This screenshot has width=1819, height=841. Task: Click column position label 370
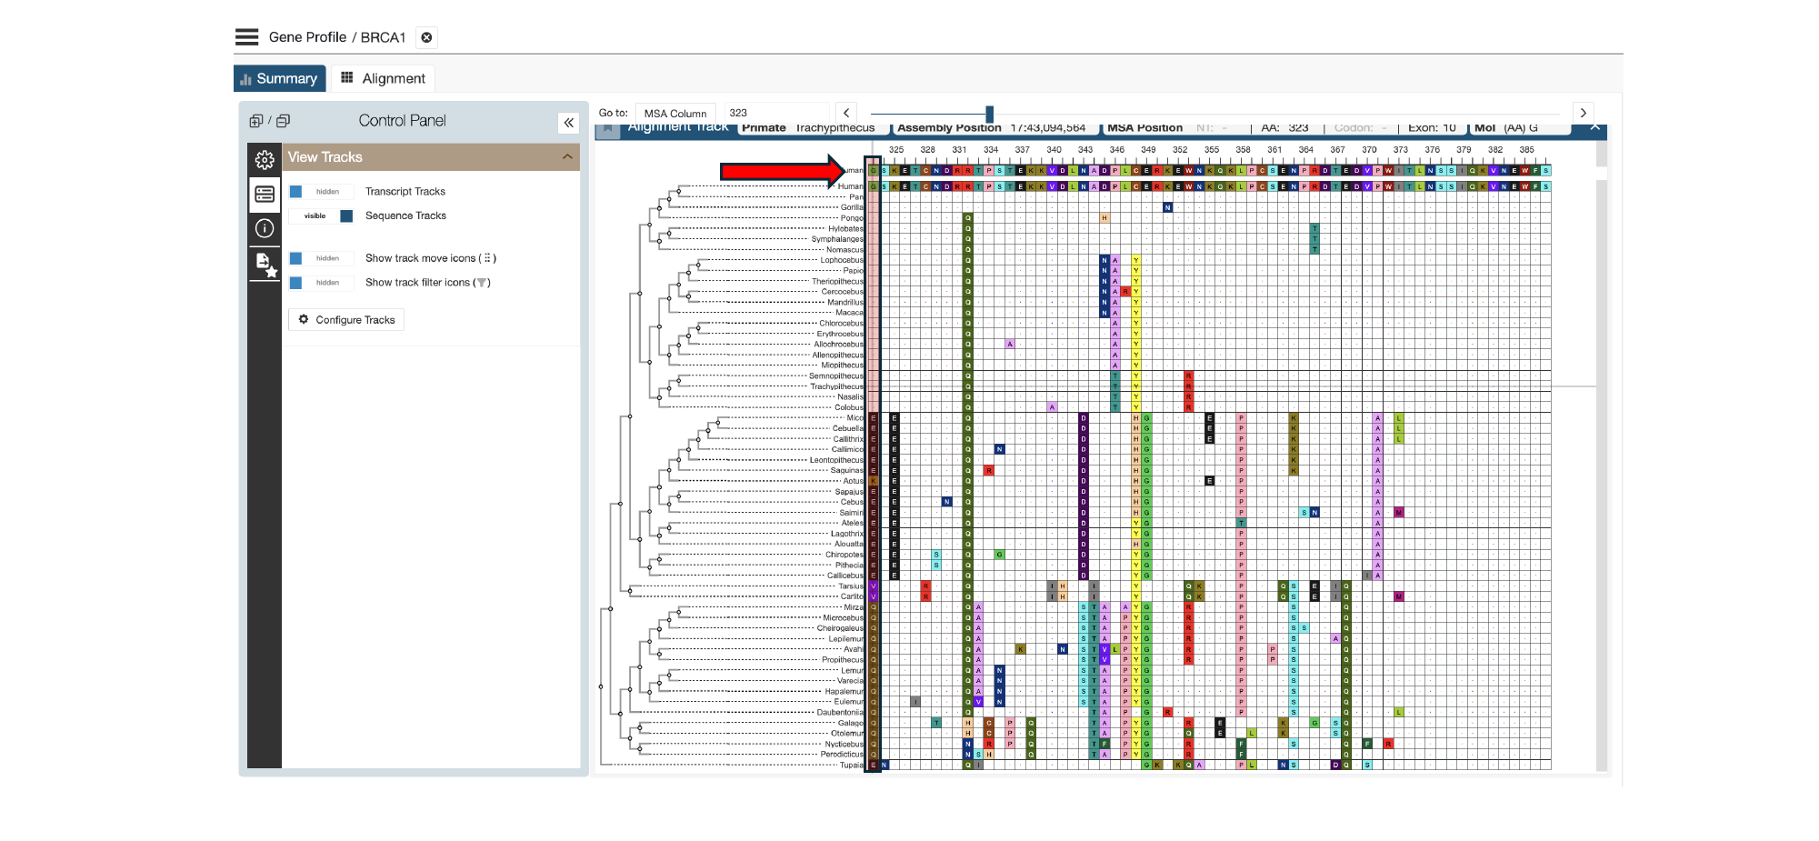[1369, 150]
